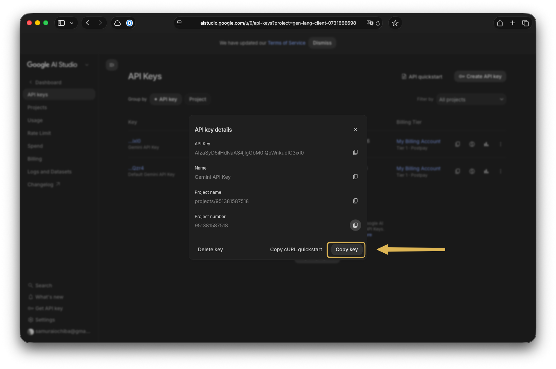Copy the Project name icon
Viewport: 556px width, 369px height.
[355, 201]
